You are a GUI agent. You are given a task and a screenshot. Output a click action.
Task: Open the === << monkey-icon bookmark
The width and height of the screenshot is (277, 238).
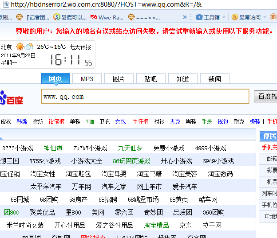144,17
